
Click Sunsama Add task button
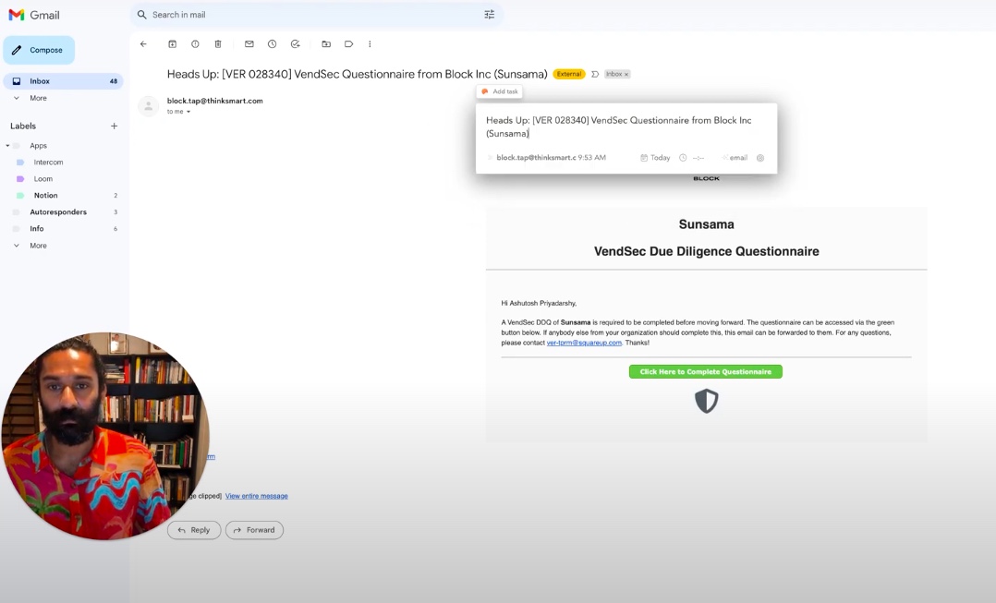click(500, 91)
